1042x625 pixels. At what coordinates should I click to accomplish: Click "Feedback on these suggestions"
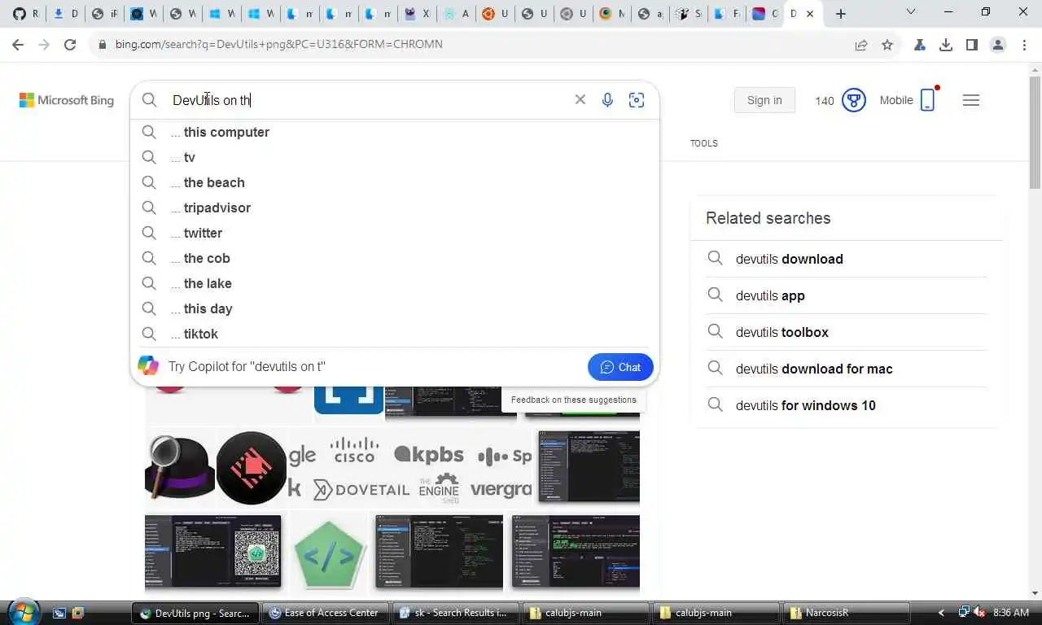click(574, 400)
